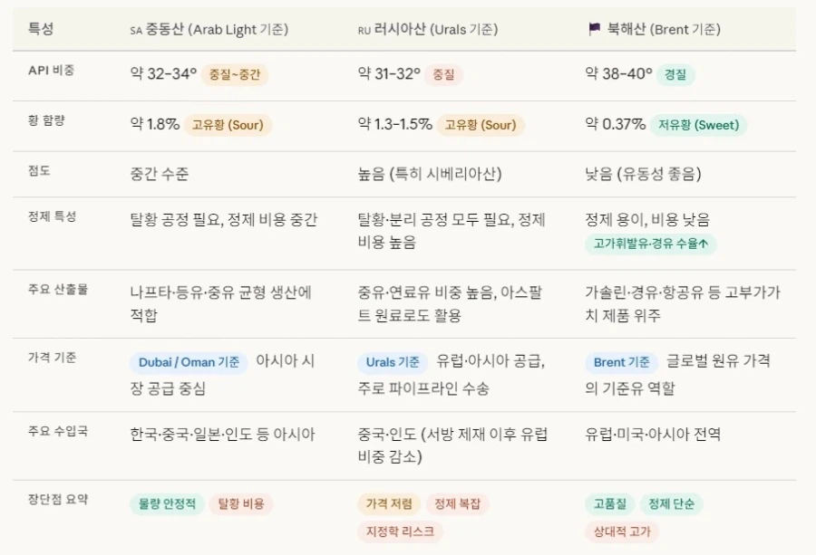Click the 고가휘발유·경유 수율↑ tag
816x555 pixels.
650,244
